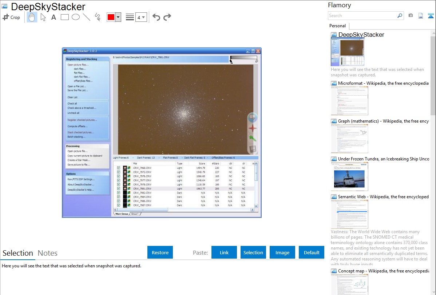Click Stack checked pictures...
Screen dimensions: 436x295
[81, 132]
